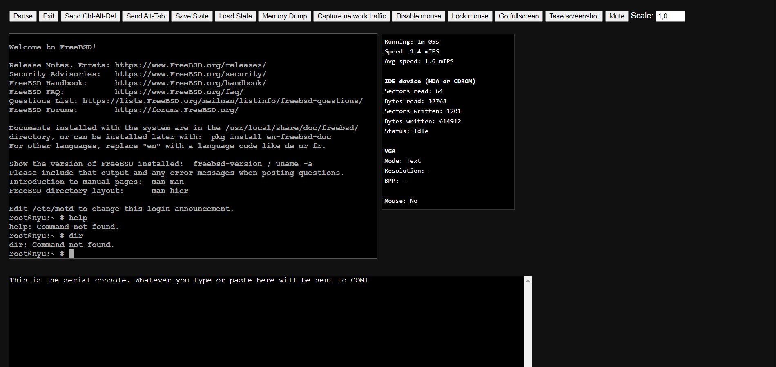This screenshot has width=776, height=367.
Task: Click the 'Welcome to FreeBSD!' line
Action: [53, 47]
